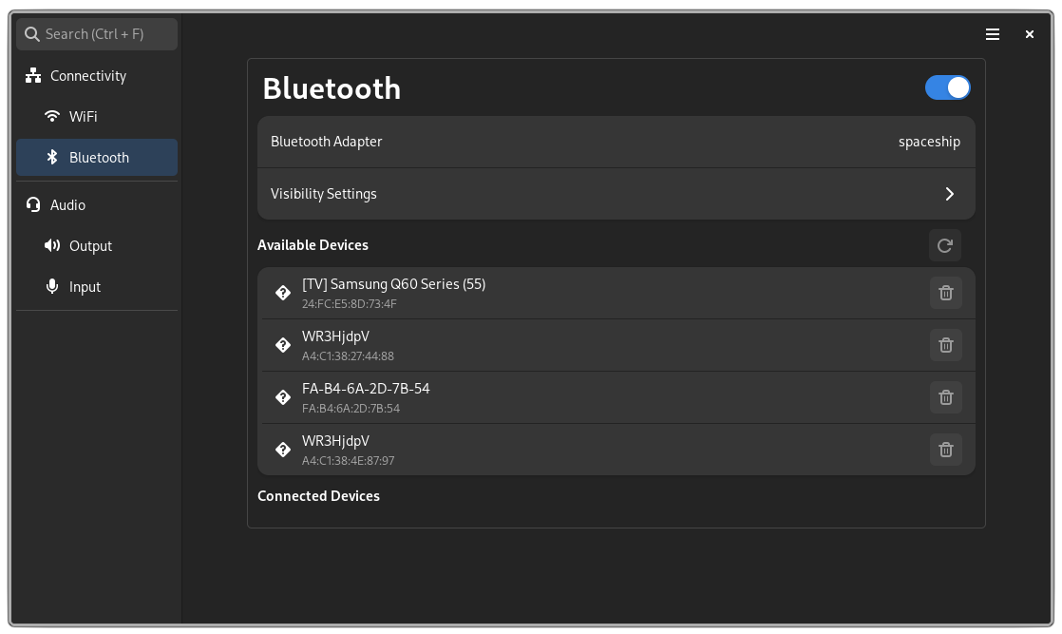Image resolution: width=1062 pixels, height=634 pixels.
Task: Click the Samsung TV device type icon
Action: [282, 293]
